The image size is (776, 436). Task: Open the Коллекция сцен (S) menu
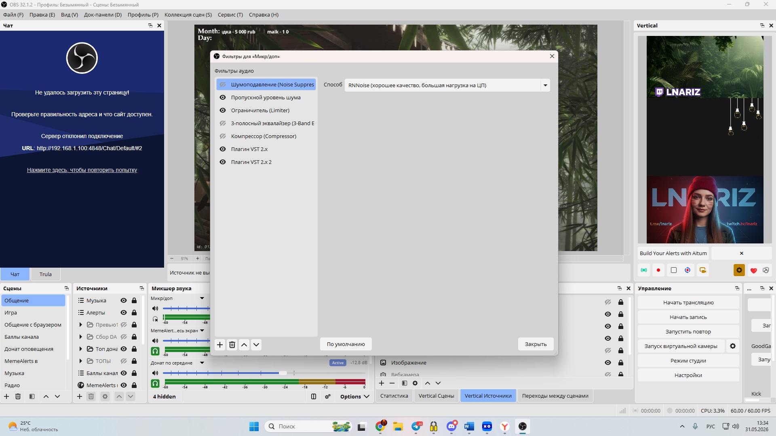coord(188,15)
